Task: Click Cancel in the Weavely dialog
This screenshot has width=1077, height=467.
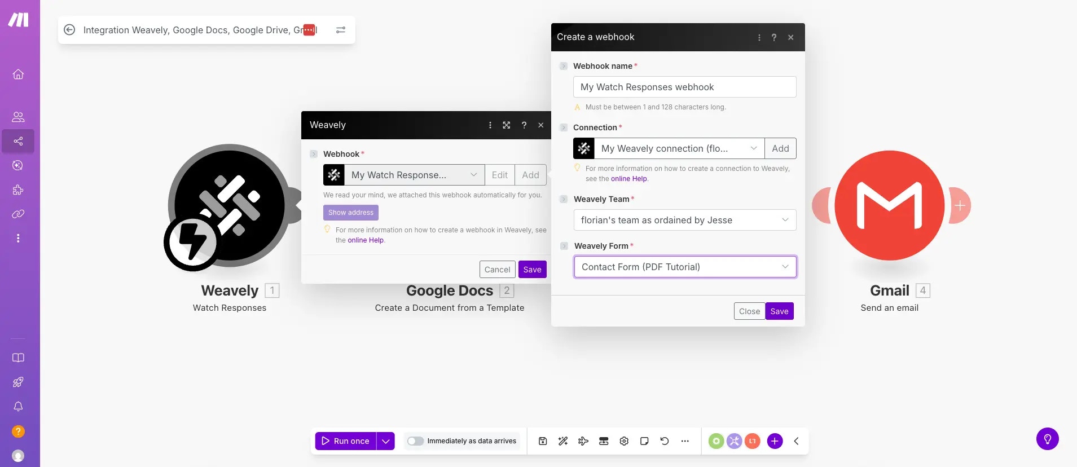Action: [x=497, y=270]
